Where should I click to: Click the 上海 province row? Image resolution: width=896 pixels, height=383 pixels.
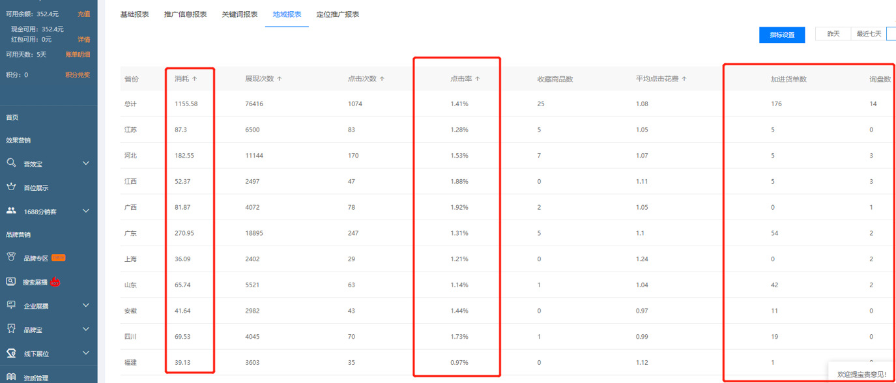[508, 259]
